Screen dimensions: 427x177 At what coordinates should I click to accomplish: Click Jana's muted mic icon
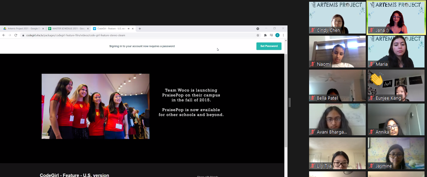[x=371, y=30]
